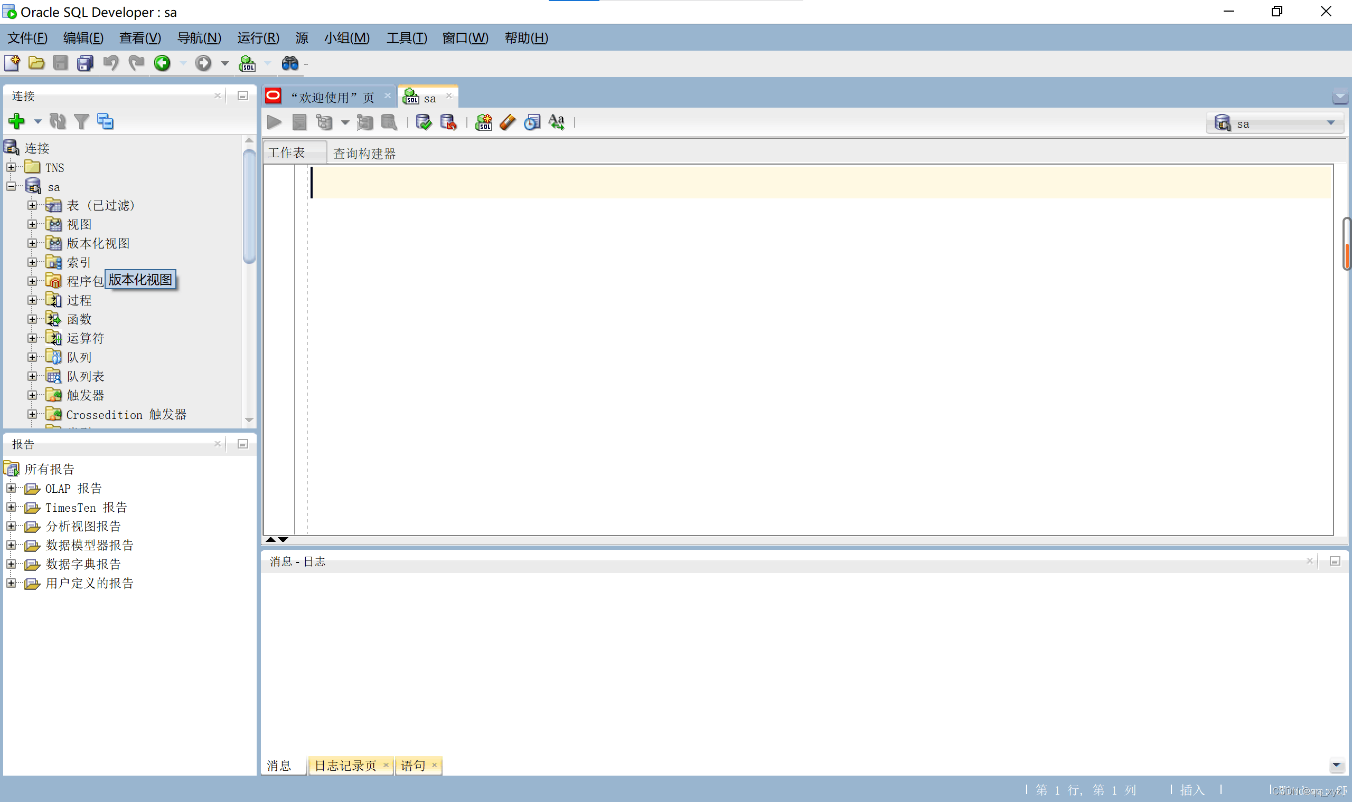Click the binoculars find database object icon
Image resolution: width=1352 pixels, height=802 pixels.
tap(290, 64)
